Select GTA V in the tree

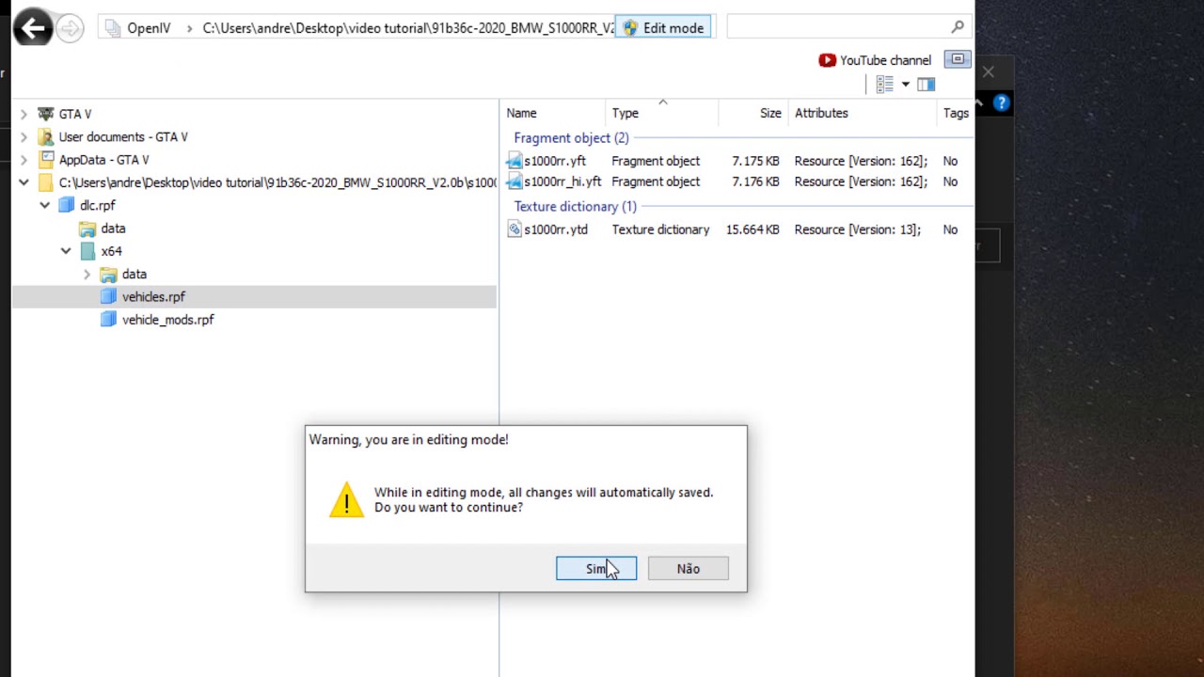click(75, 114)
